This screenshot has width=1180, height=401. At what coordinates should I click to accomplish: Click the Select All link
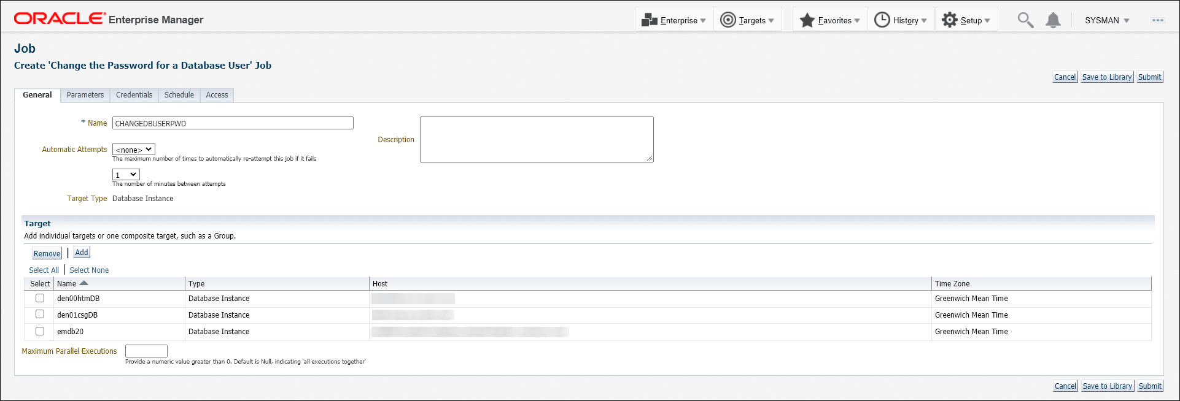tap(44, 270)
